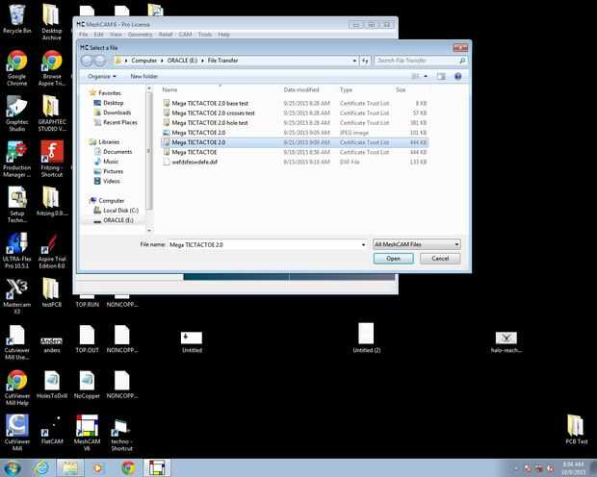The height and width of the screenshot is (477, 597).
Task: Select the Graphtec Studio desktop shortcut
Action: point(16,113)
